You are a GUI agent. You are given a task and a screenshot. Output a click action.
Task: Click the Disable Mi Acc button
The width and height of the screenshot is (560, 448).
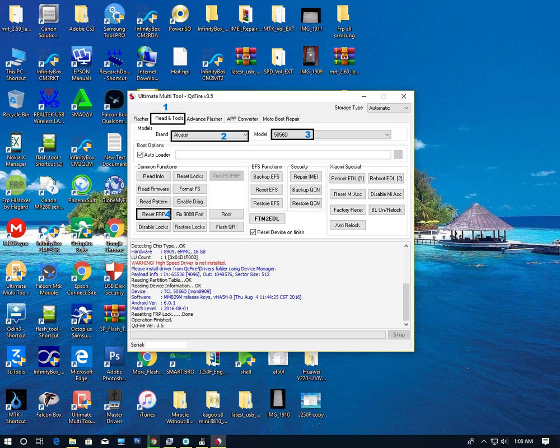point(386,194)
